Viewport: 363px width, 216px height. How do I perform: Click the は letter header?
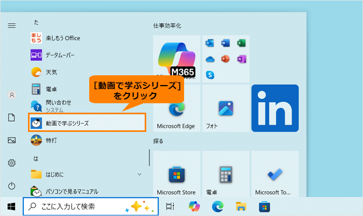pyautogui.click(x=36, y=159)
